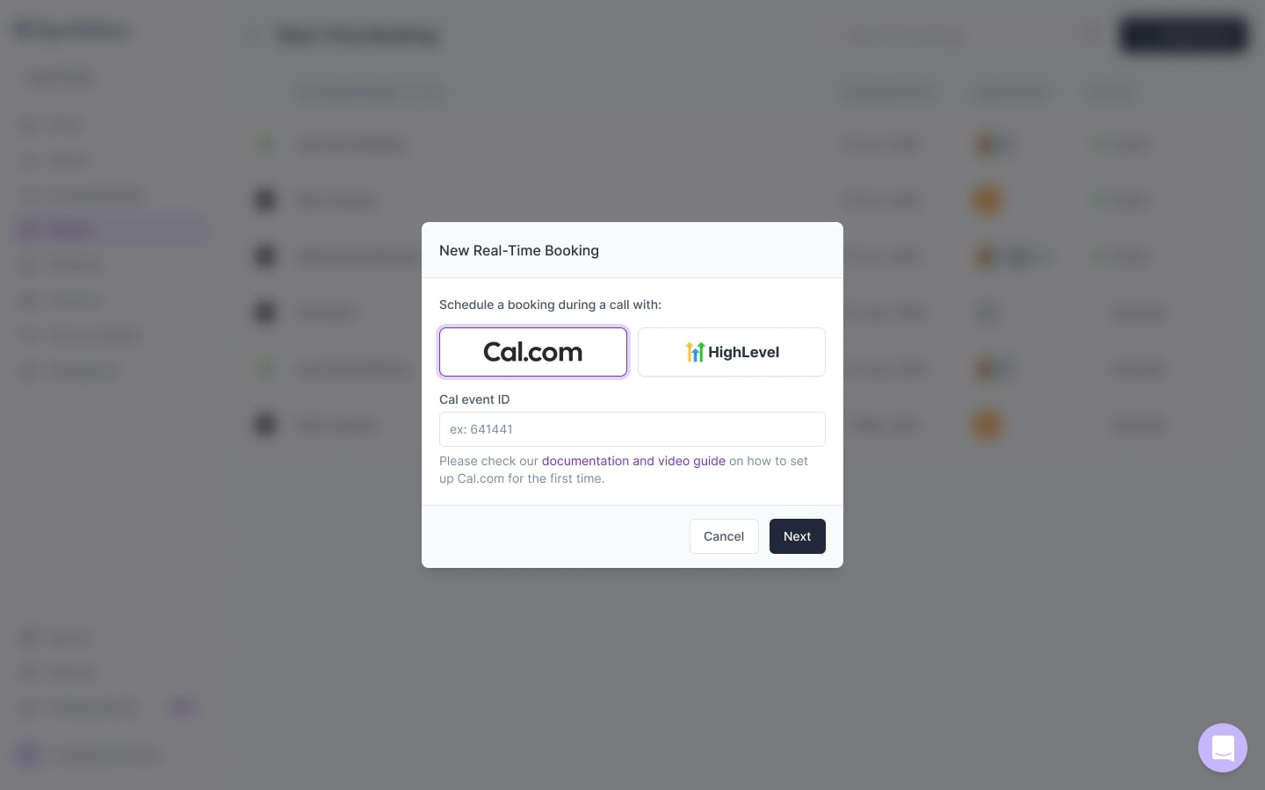Click the dark agent icon on the second table row
The image size is (1265, 790).
pyautogui.click(x=266, y=200)
